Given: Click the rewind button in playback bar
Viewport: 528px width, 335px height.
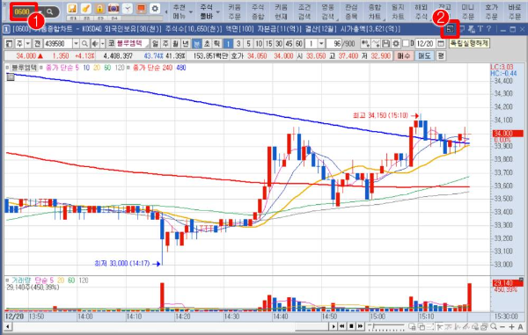Looking at the screenshot, I should [x=341, y=326].
